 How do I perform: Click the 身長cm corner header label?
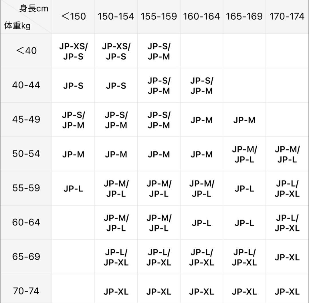(x=34, y=9)
